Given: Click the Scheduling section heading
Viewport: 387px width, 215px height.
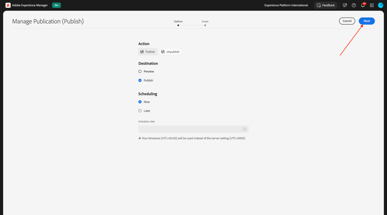Looking at the screenshot, I should [148, 94].
